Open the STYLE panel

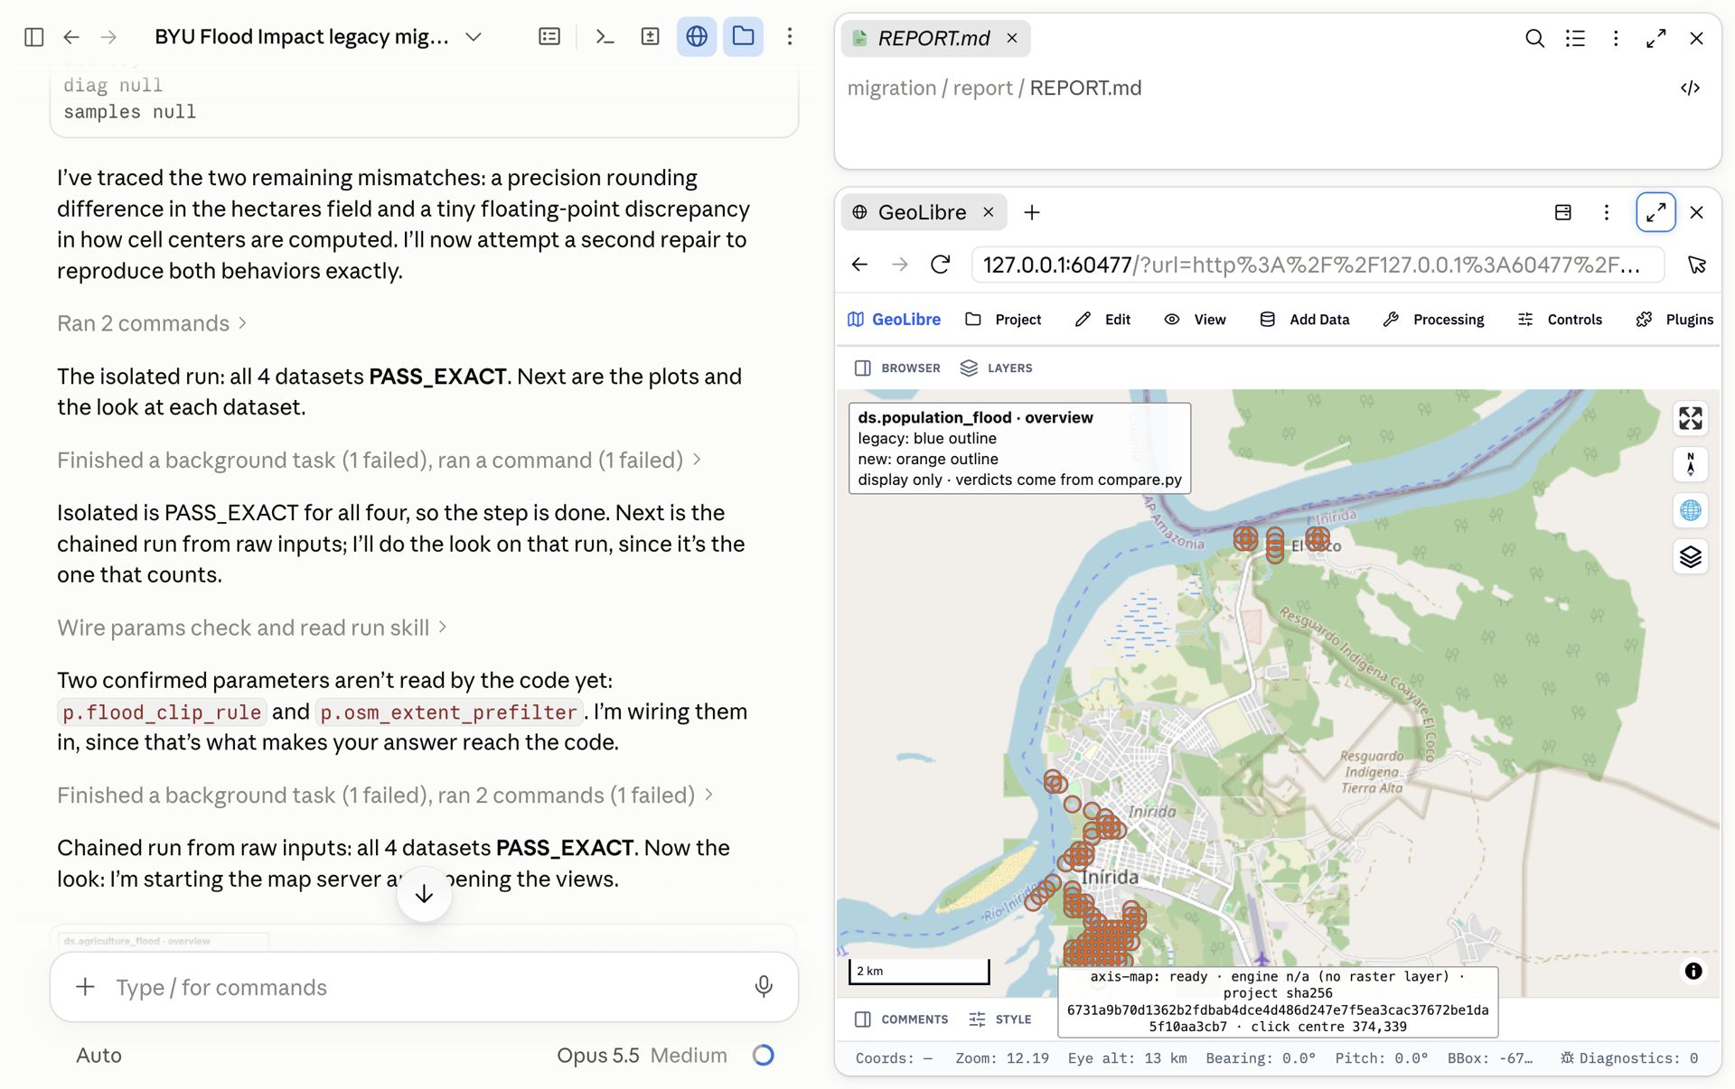pos(1000,1019)
